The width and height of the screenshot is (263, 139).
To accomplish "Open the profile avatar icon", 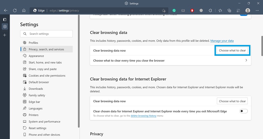I will (248, 11).
